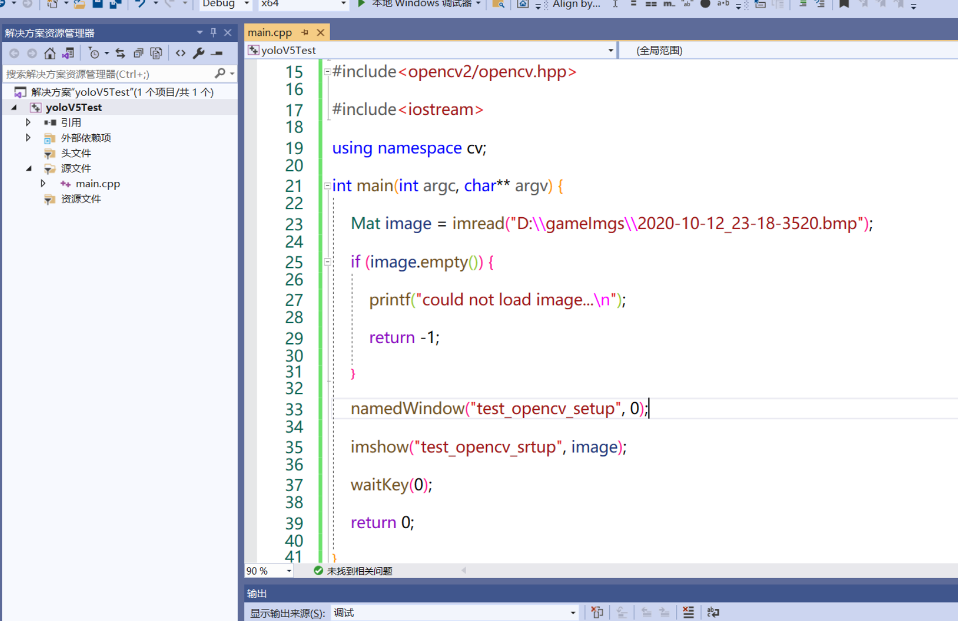
Task: Select the yoloV5Test project item
Action: tap(74, 107)
